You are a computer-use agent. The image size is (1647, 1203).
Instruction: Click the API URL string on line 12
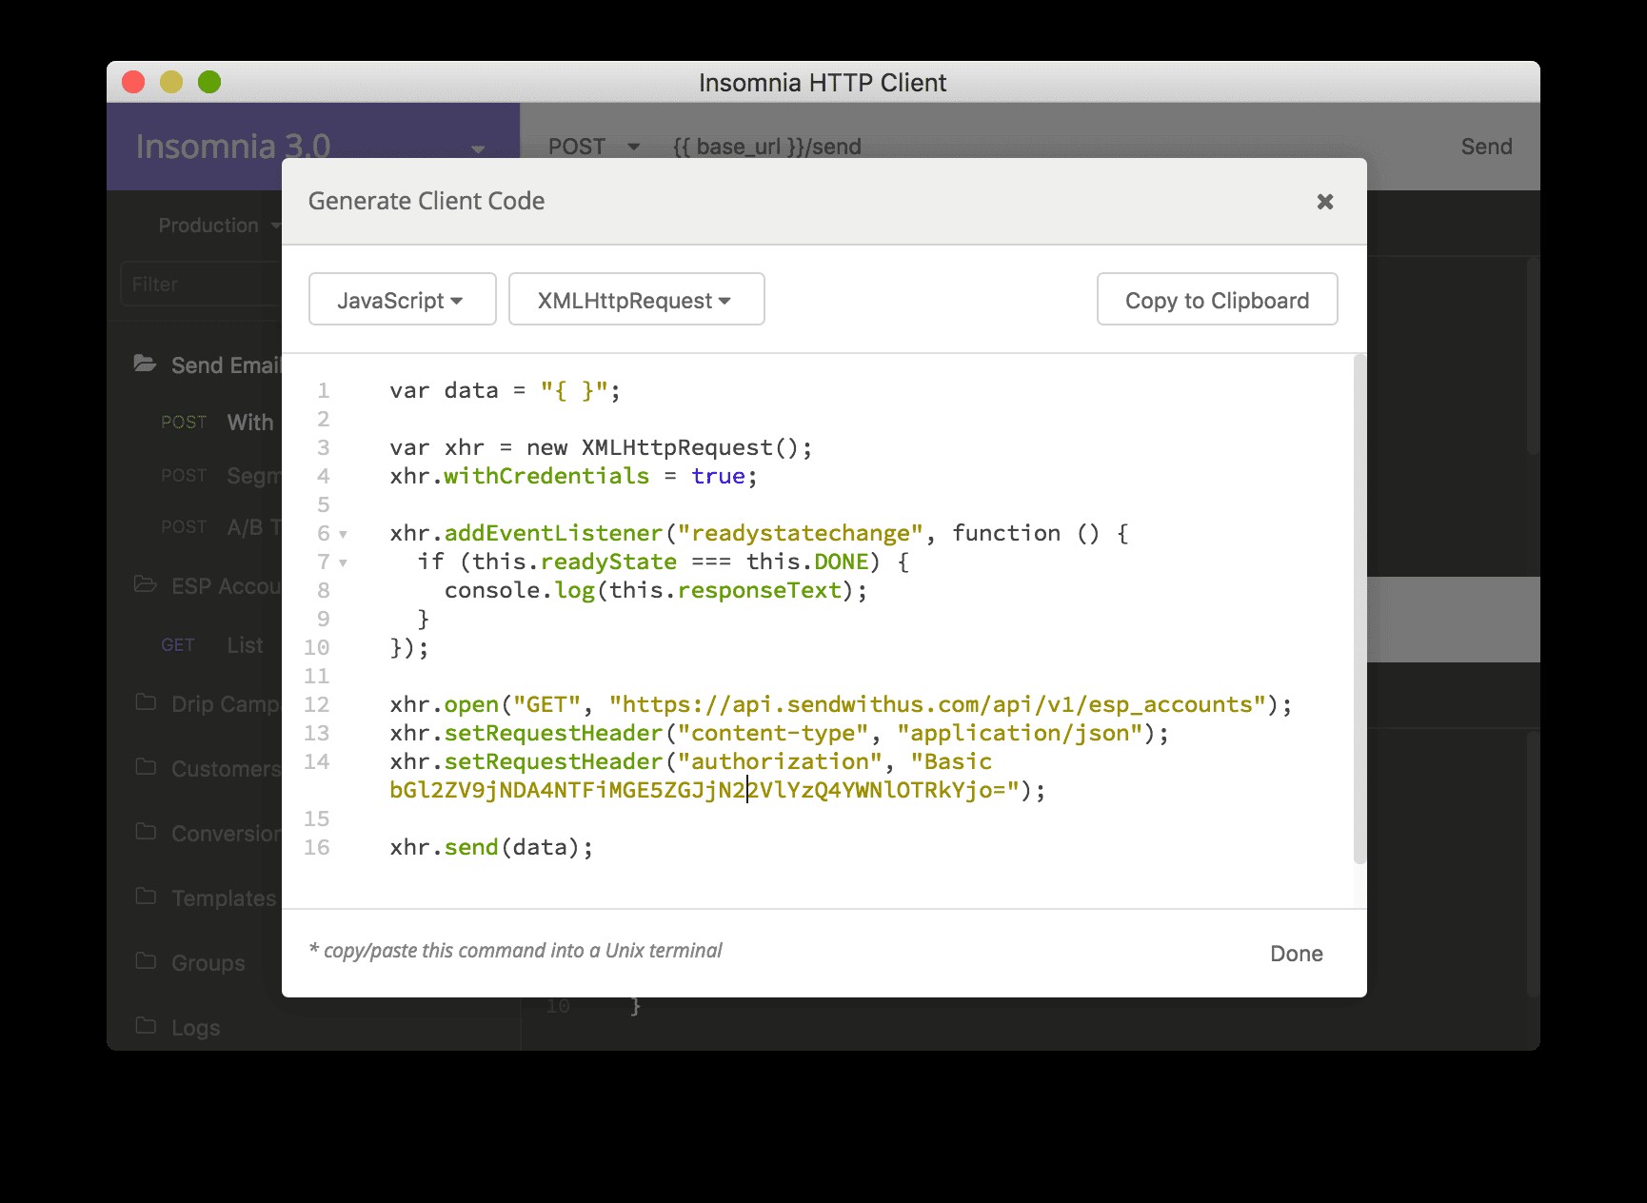pyautogui.click(x=938, y=705)
